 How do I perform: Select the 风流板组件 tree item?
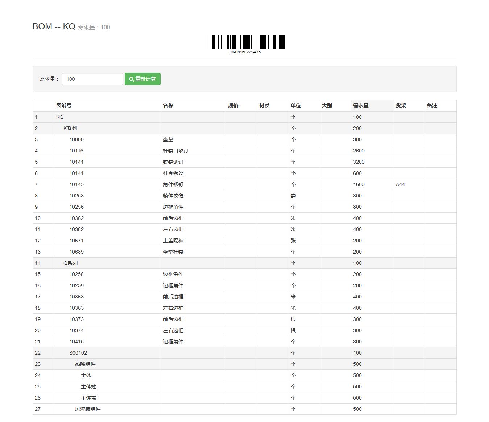88,409
